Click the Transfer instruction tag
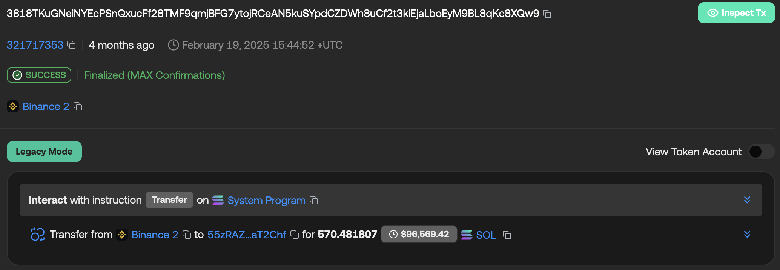This screenshot has height=270, width=780. point(169,200)
